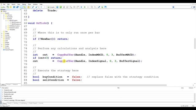Click the Open folder icon in toolbar
Image resolution: width=196 pixels, height=110 pixels.
point(11,7)
